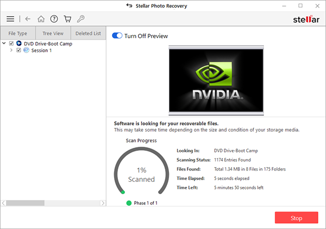Toggle the Turn Off Preview switch
Screen dimensions: 326x229
[x=117, y=36]
